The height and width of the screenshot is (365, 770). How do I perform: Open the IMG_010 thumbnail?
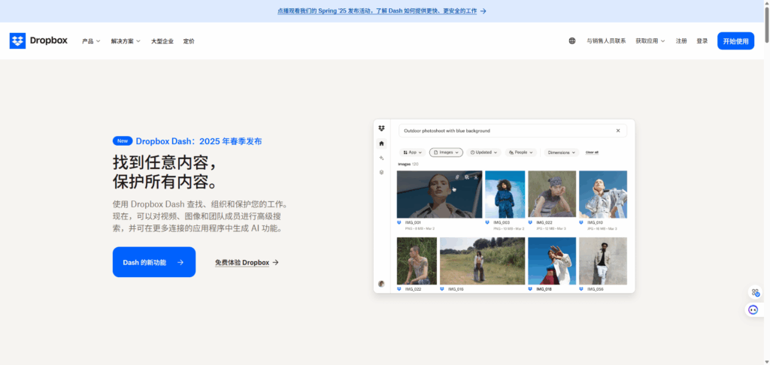603,195
